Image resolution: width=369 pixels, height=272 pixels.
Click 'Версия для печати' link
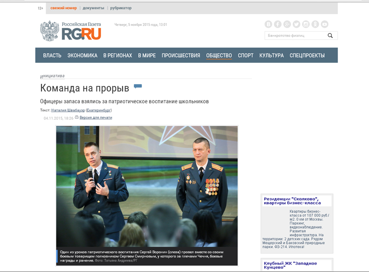click(96, 118)
